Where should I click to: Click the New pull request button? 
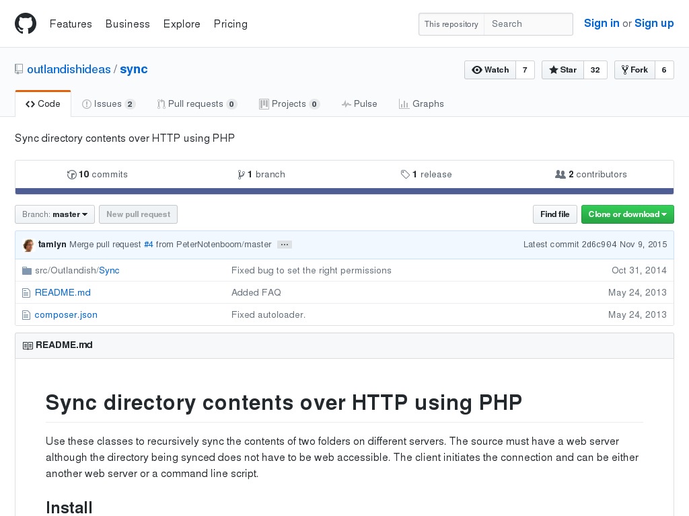138,214
